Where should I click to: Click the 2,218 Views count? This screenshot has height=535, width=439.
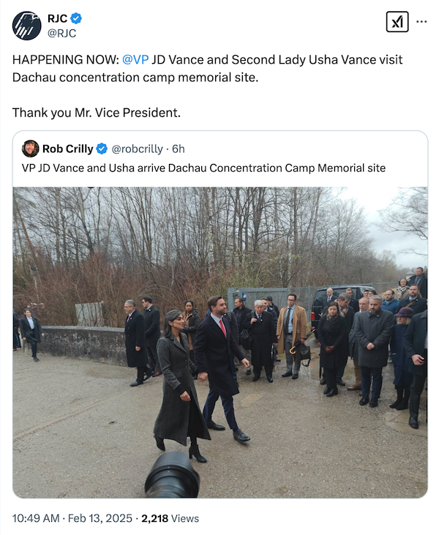click(x=170, y=518)
